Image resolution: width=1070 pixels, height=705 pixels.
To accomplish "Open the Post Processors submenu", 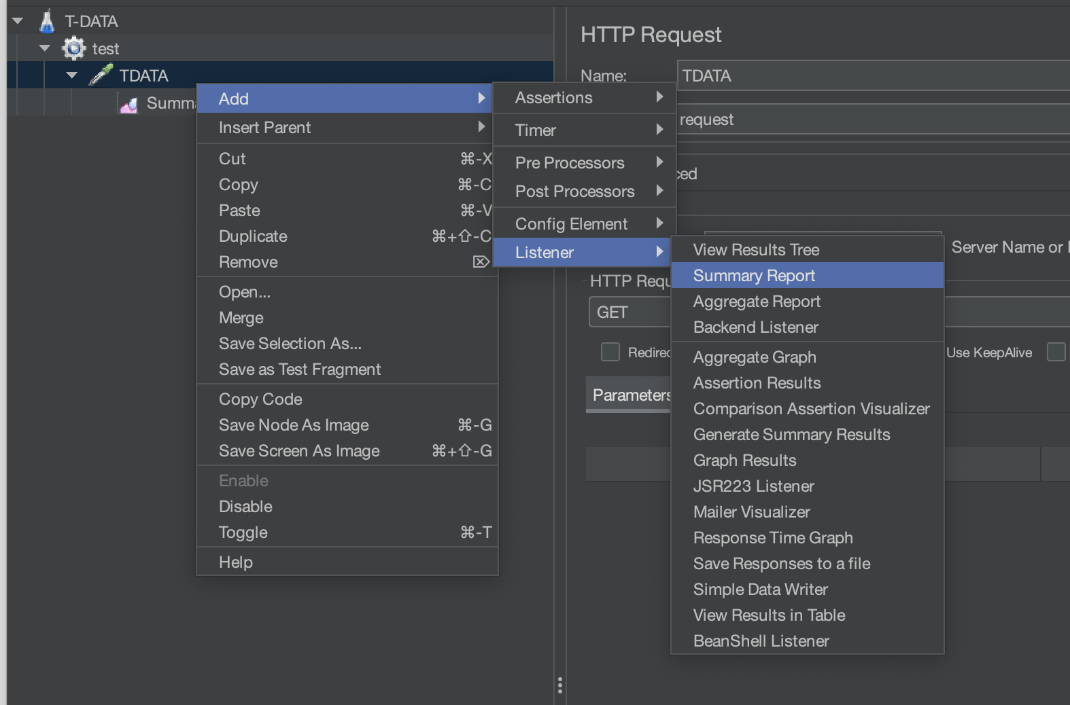I will coord(585,192).
